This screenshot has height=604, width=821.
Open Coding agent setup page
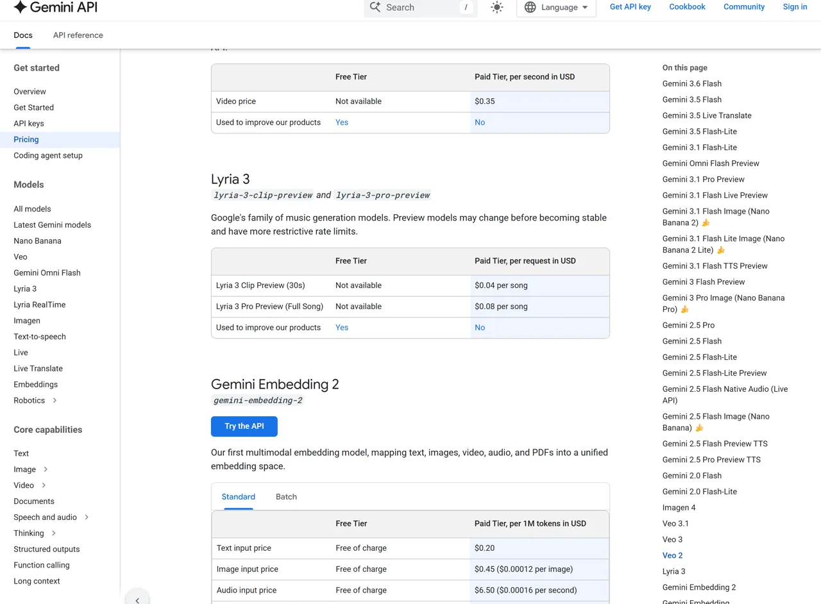click(48, 156)
